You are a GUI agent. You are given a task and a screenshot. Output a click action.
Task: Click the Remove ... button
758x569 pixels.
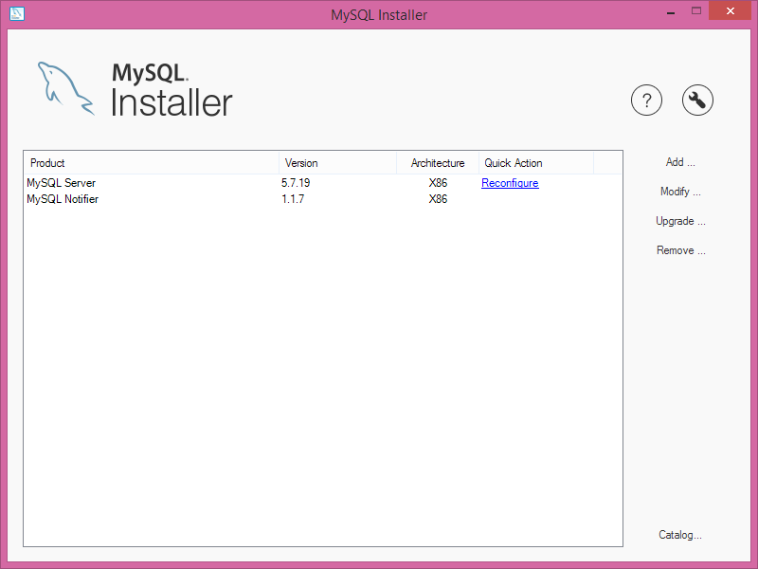[680, 250]
